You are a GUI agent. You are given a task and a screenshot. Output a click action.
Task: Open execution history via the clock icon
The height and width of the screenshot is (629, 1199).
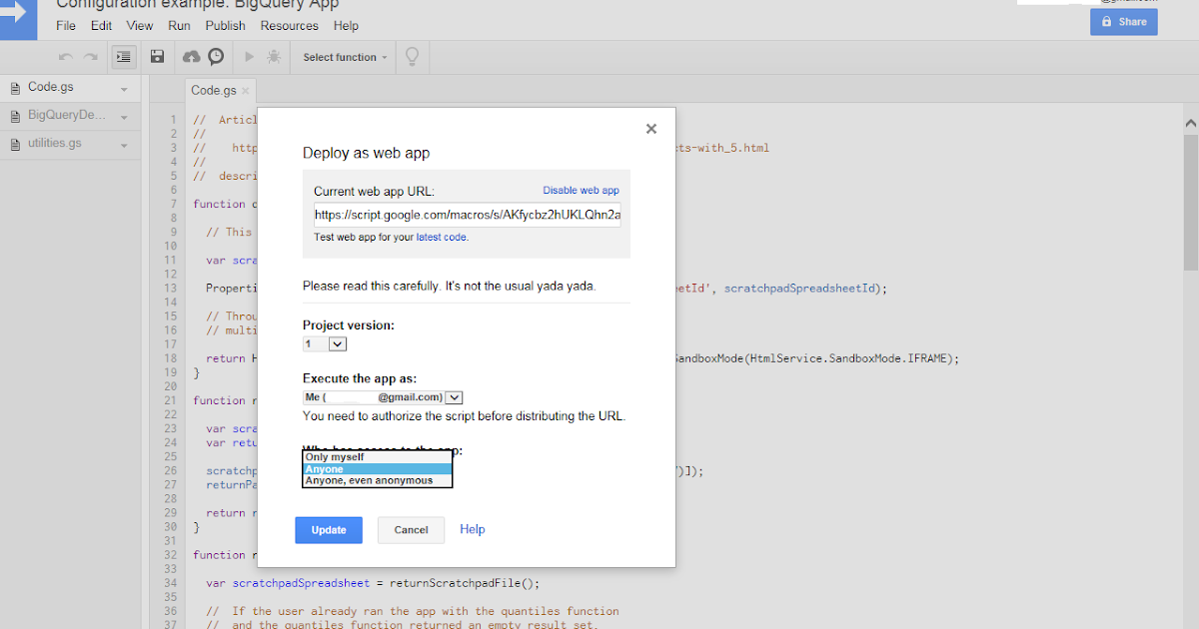click(213, 57)
